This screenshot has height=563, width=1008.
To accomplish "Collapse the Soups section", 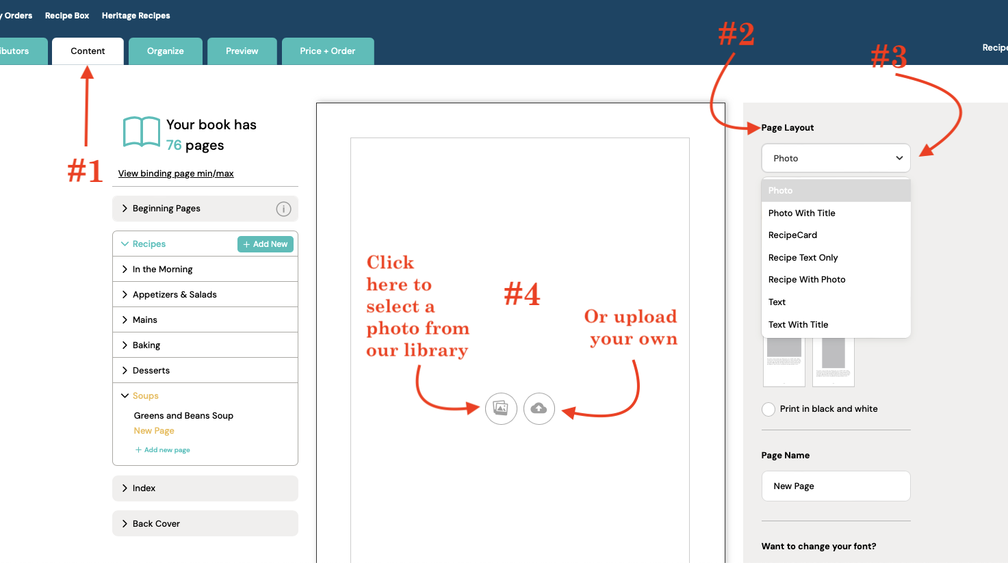I will [x=147, y=395].
